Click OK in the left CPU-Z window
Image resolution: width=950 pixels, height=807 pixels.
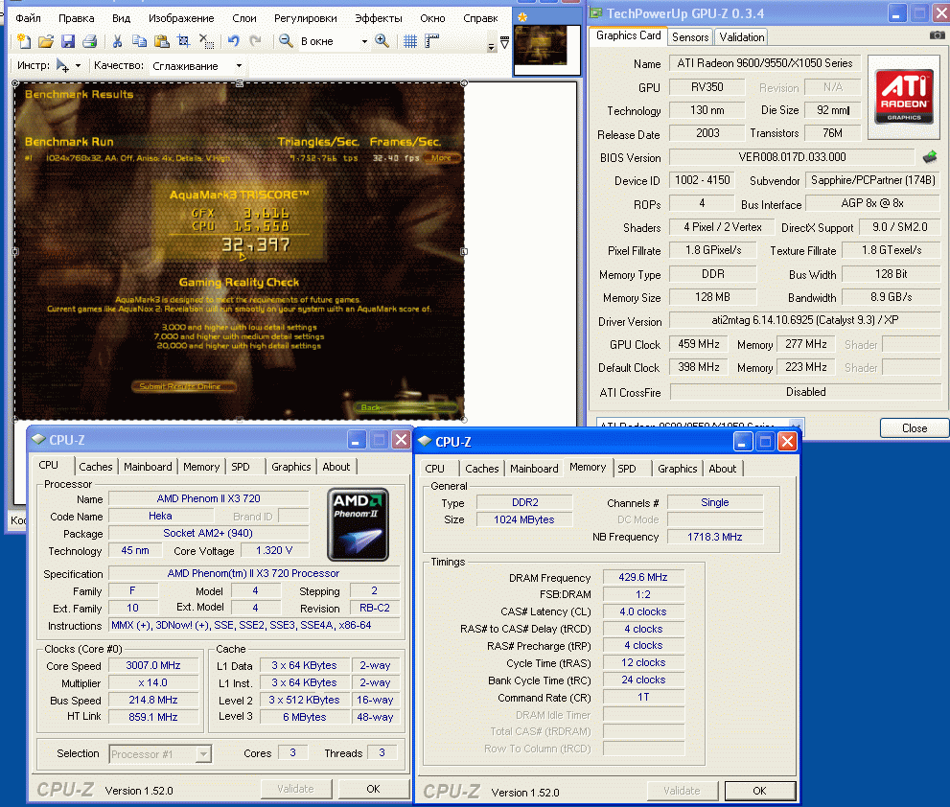(x=373, y=789)
